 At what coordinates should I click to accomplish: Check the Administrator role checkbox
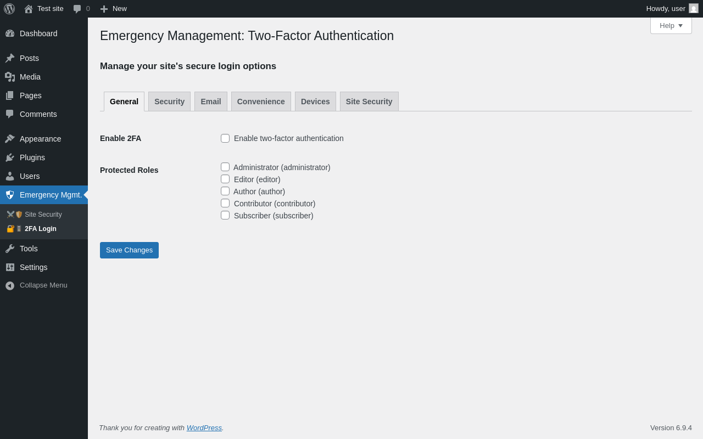tap(225, 167)
